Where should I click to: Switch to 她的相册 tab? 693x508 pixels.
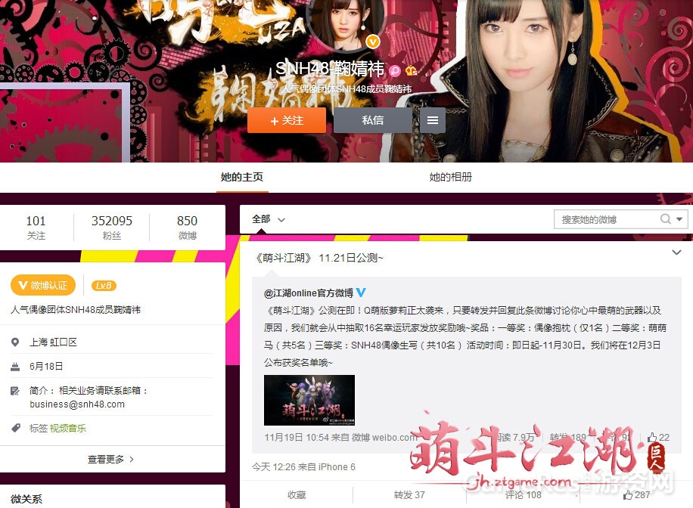[450, 177]
